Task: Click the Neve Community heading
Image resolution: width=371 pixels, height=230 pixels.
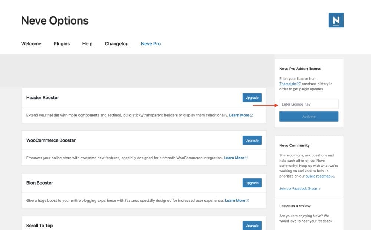Action: (x=294, y=145)
